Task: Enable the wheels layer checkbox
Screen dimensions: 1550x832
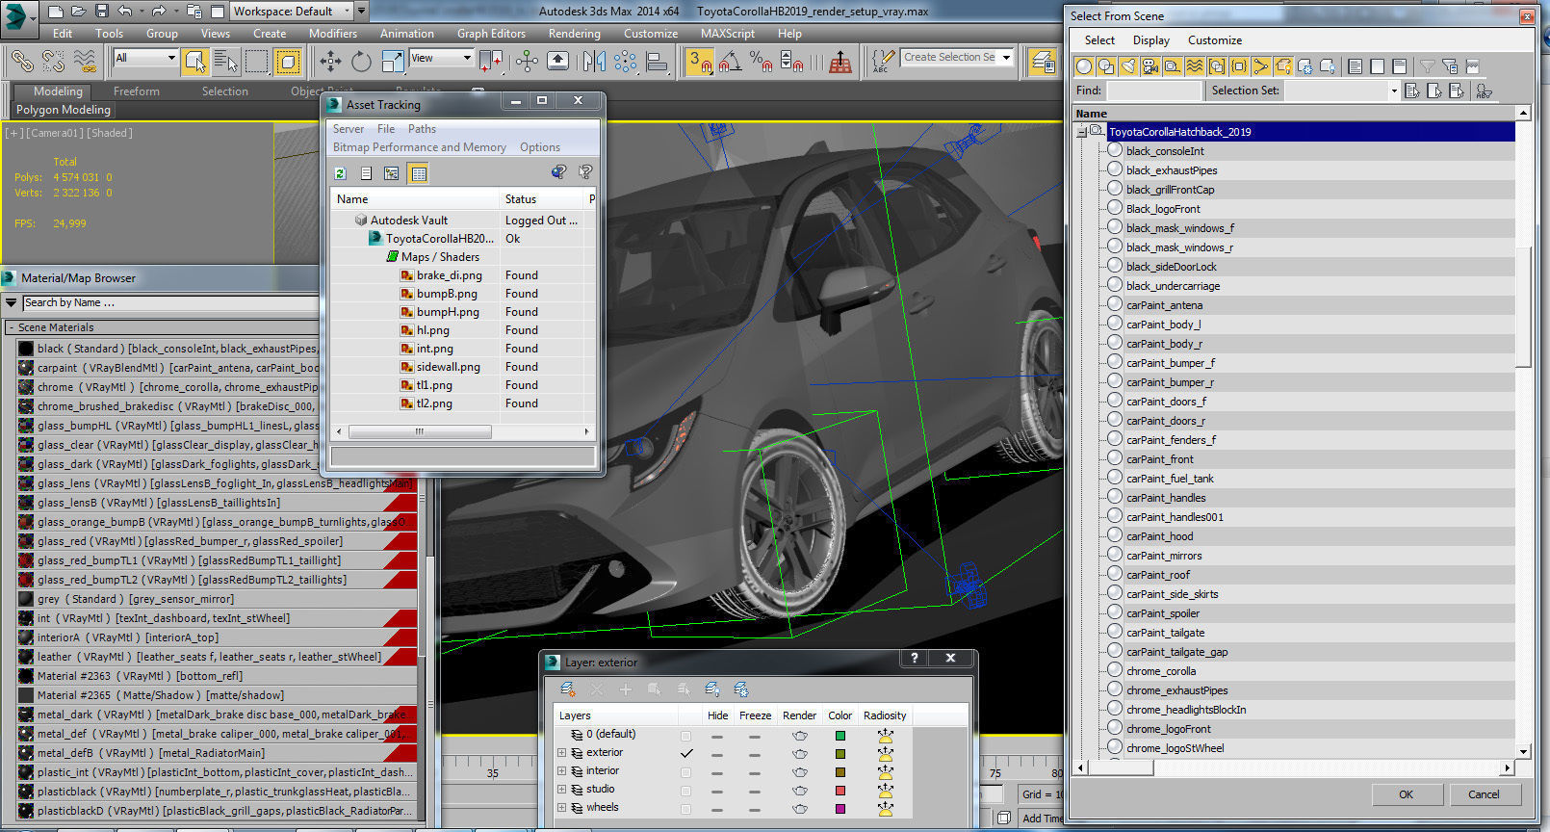Action: tap(685, 808)
